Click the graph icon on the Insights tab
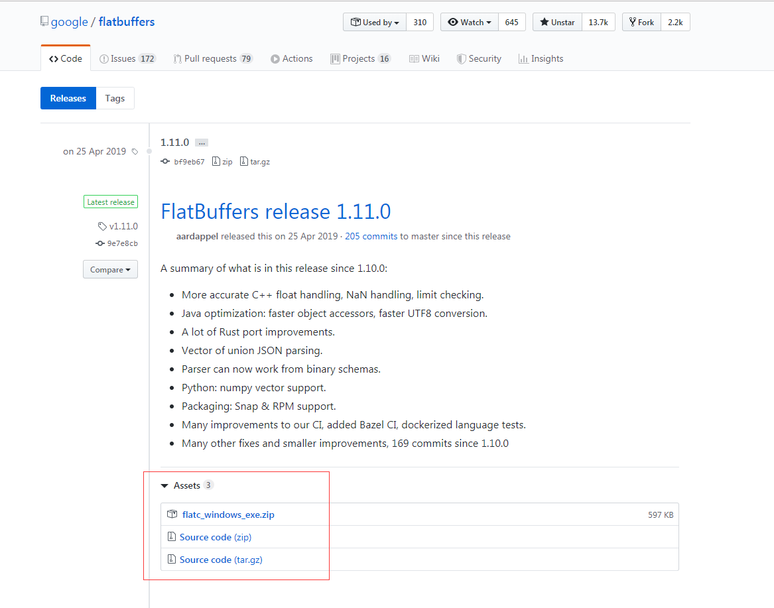The height and width of the screenshot is (608, 774). [522, 58]
